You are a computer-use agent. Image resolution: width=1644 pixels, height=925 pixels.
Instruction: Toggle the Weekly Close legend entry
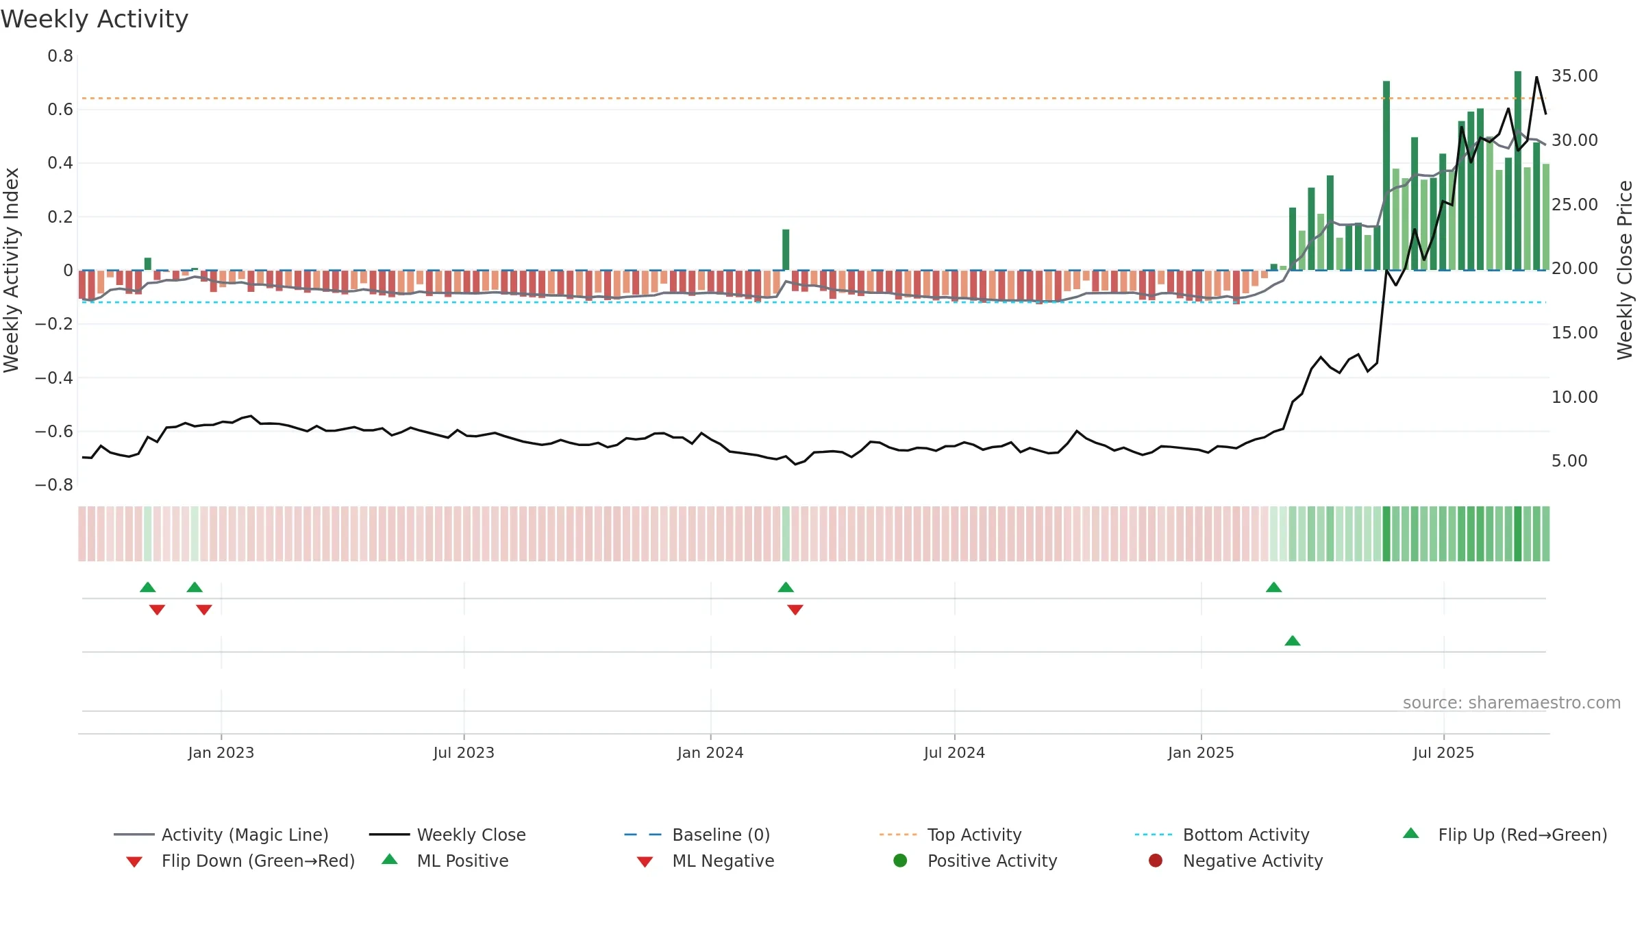click(447, 835)
